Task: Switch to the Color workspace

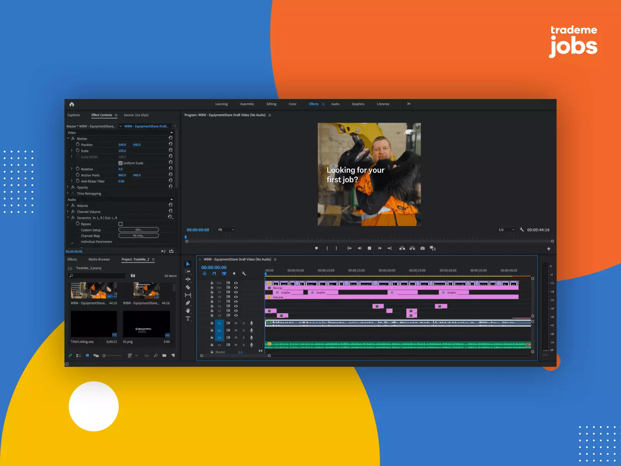Action: 293,104
